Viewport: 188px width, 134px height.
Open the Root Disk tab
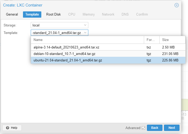tap(53, 15)
